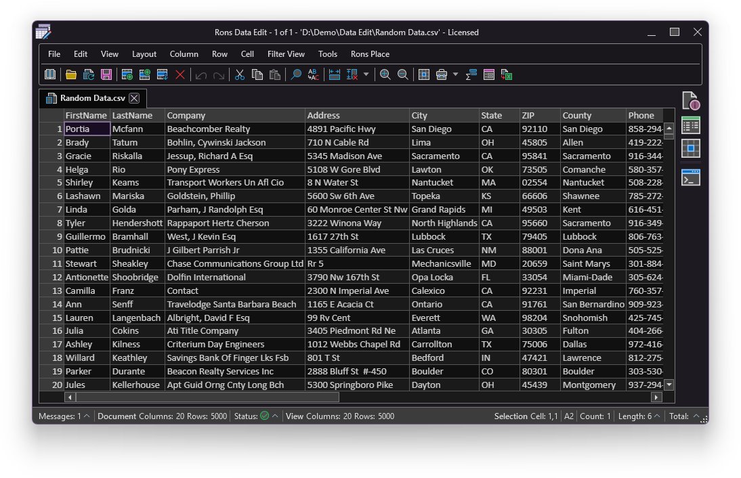Open the column list side panel icon
This screenshot has width=741, height=478.
coord(690,126)
